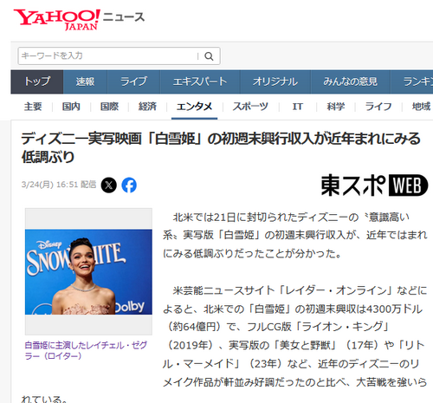433x403 pixels.
Task: Open the Snow White premiere photo
Action: 88,271
